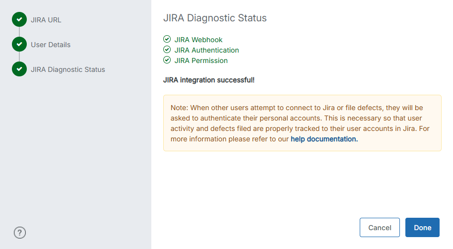Click the JIRA Webhook success check icon

(167, 39)
